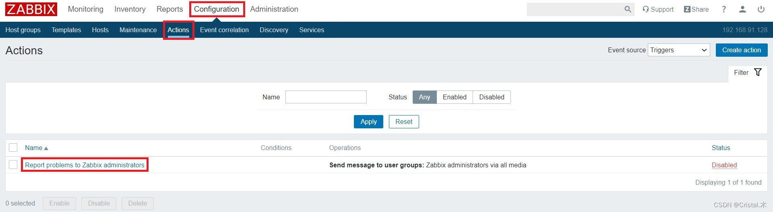
Task: Select the Disabled status filter option
Action: (492, 97)
